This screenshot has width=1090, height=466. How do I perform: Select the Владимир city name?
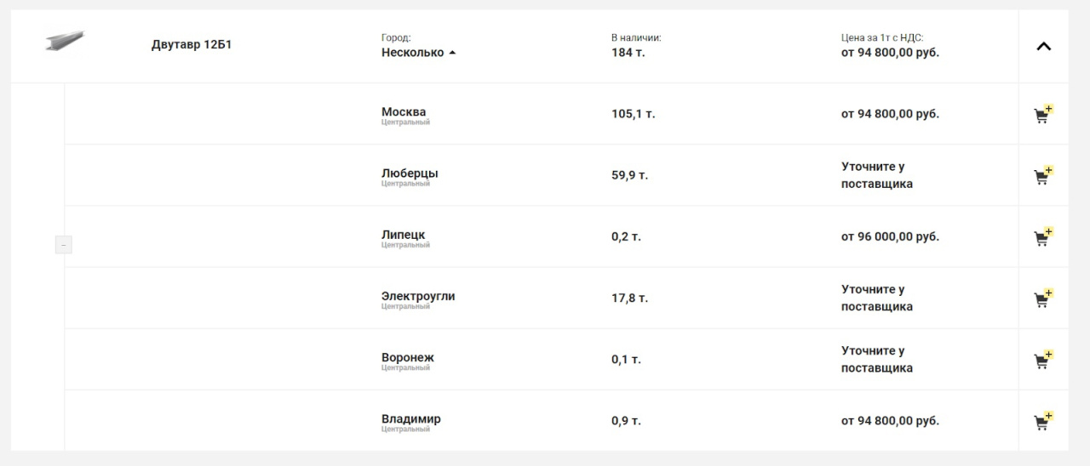pyautogui.click(x=411, y=418)
